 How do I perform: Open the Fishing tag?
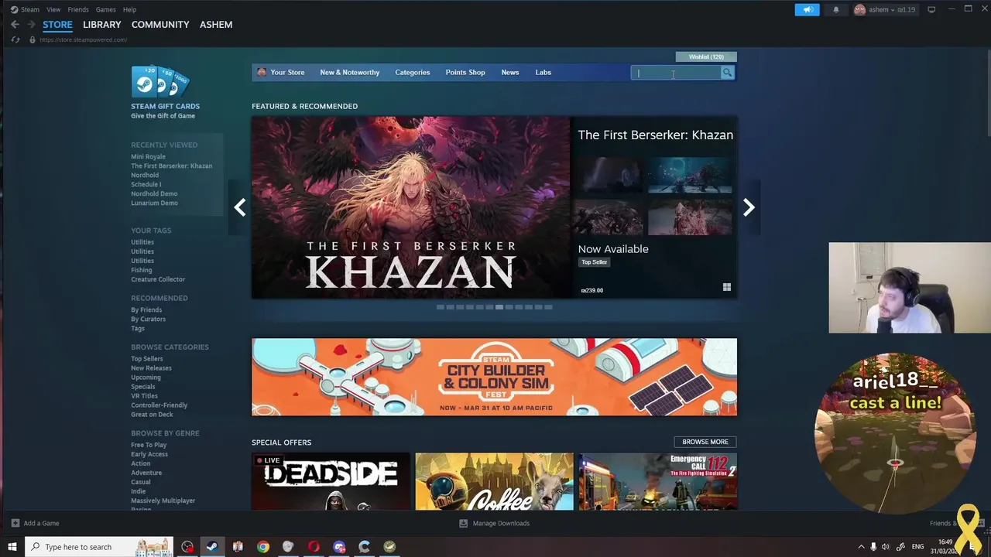pyautogui.click(x=141, y=270)
